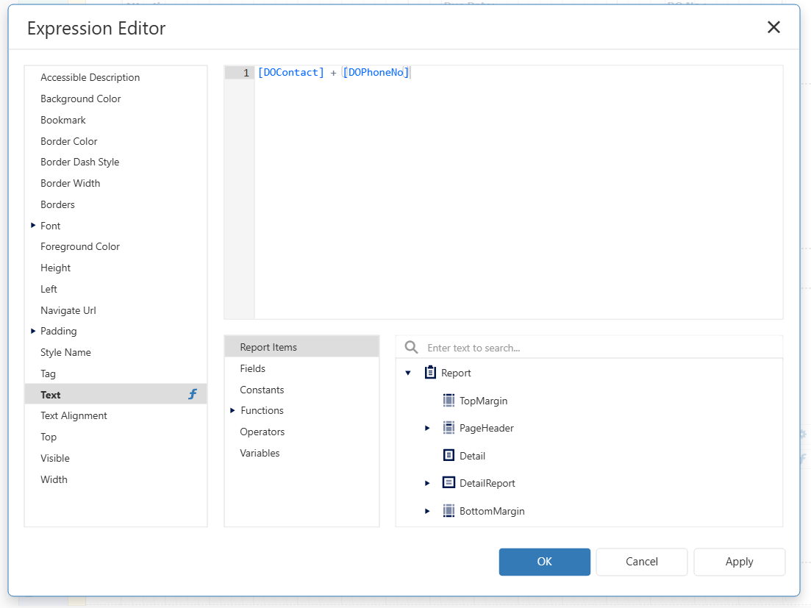The width and height of the screenshot is (811, 608).
Task: Expand the PageHeader tree node
Action: pos(427,428)
